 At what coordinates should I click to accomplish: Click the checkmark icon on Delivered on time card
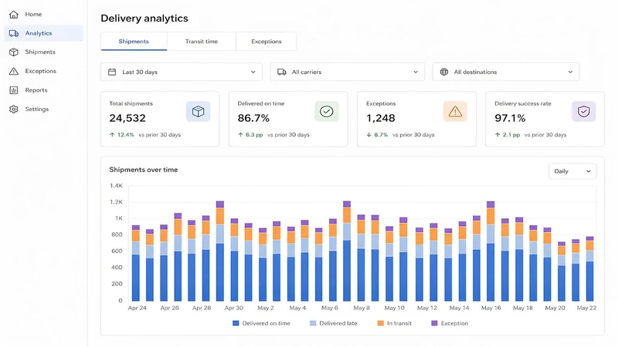326,112
